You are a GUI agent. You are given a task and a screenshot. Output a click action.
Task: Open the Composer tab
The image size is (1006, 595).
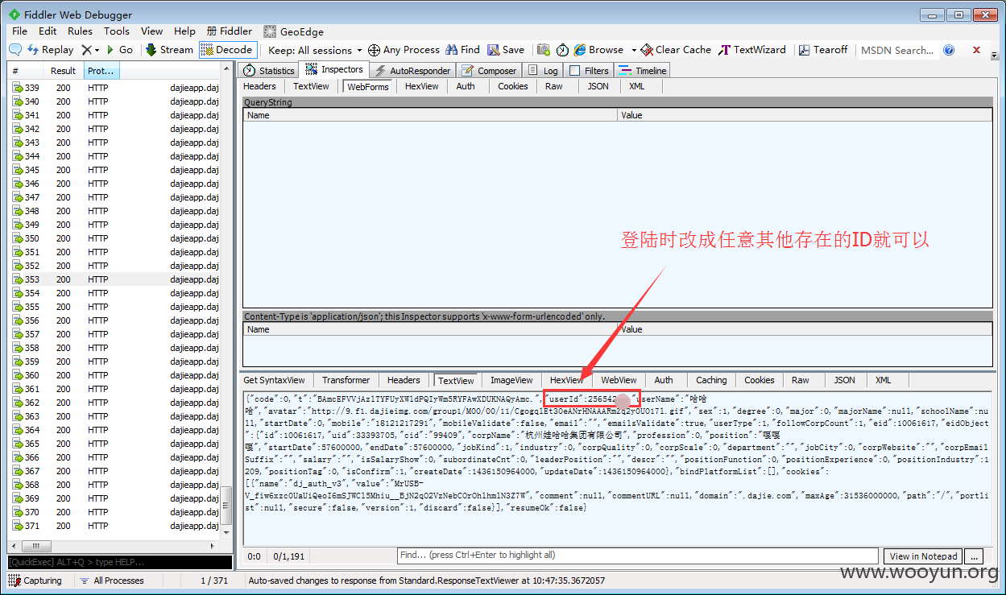(489, 71)
